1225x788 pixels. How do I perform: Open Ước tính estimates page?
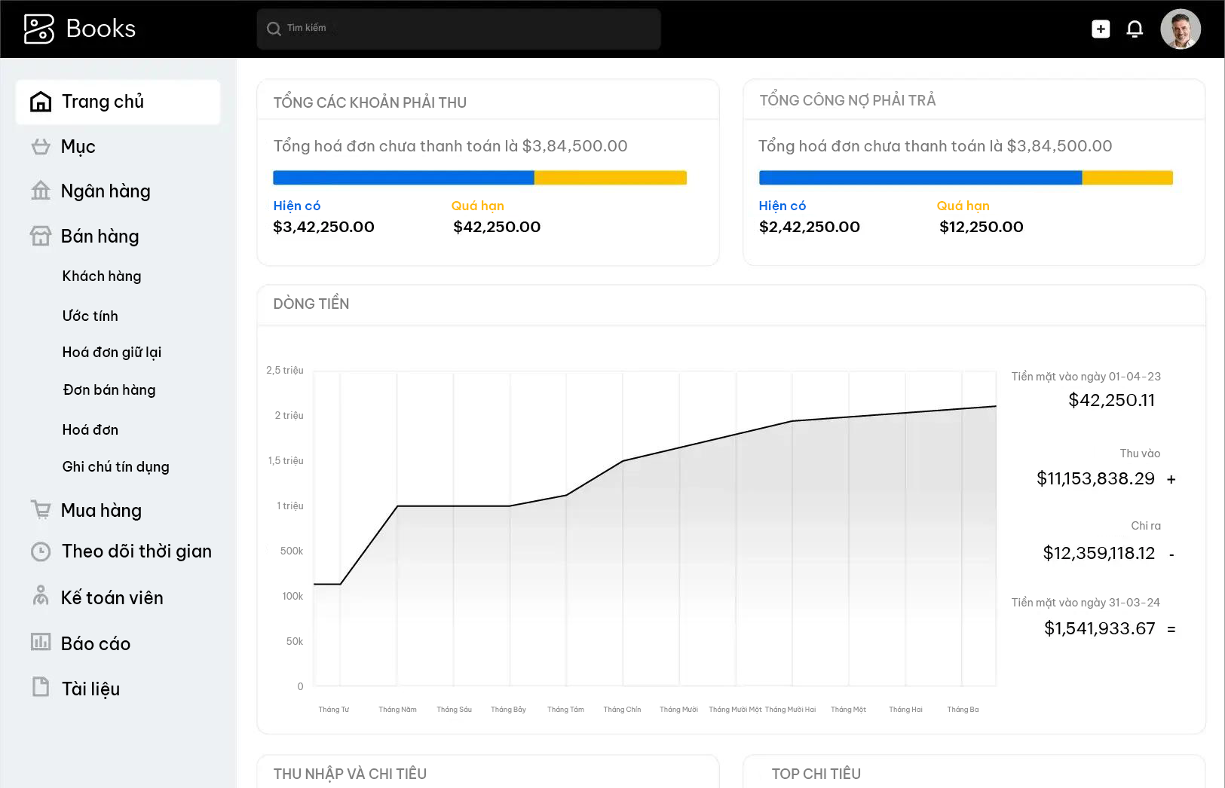(x=90, y=316)
